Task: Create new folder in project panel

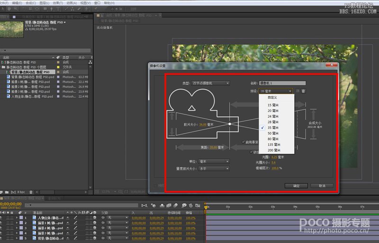Action: click(x=7, y=192)
